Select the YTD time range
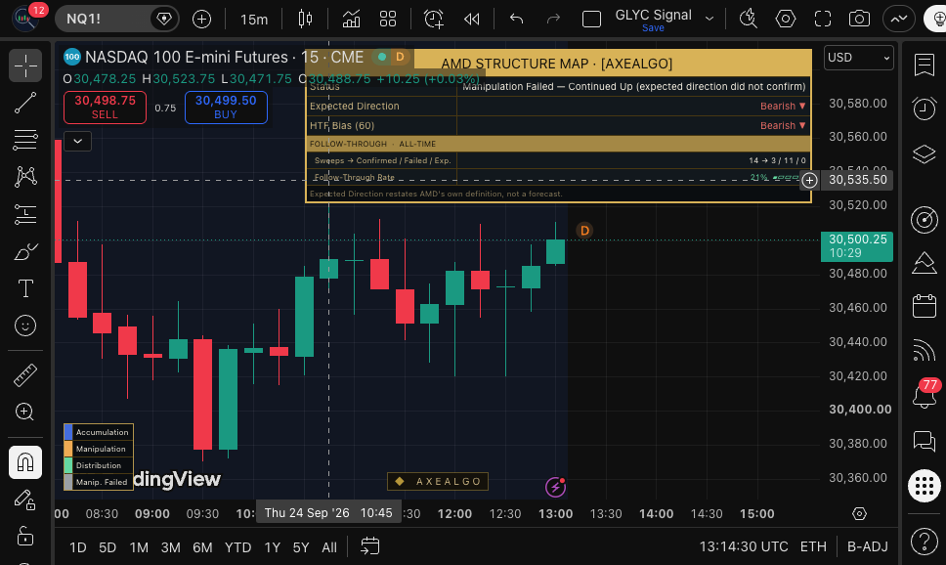Image resolution: width=946 pixels, height=565 pixels. (237, 547)
